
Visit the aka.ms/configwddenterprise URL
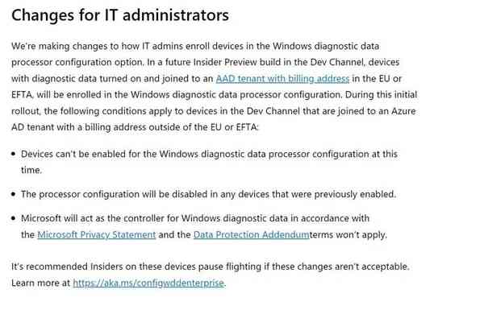coord(148,283)
